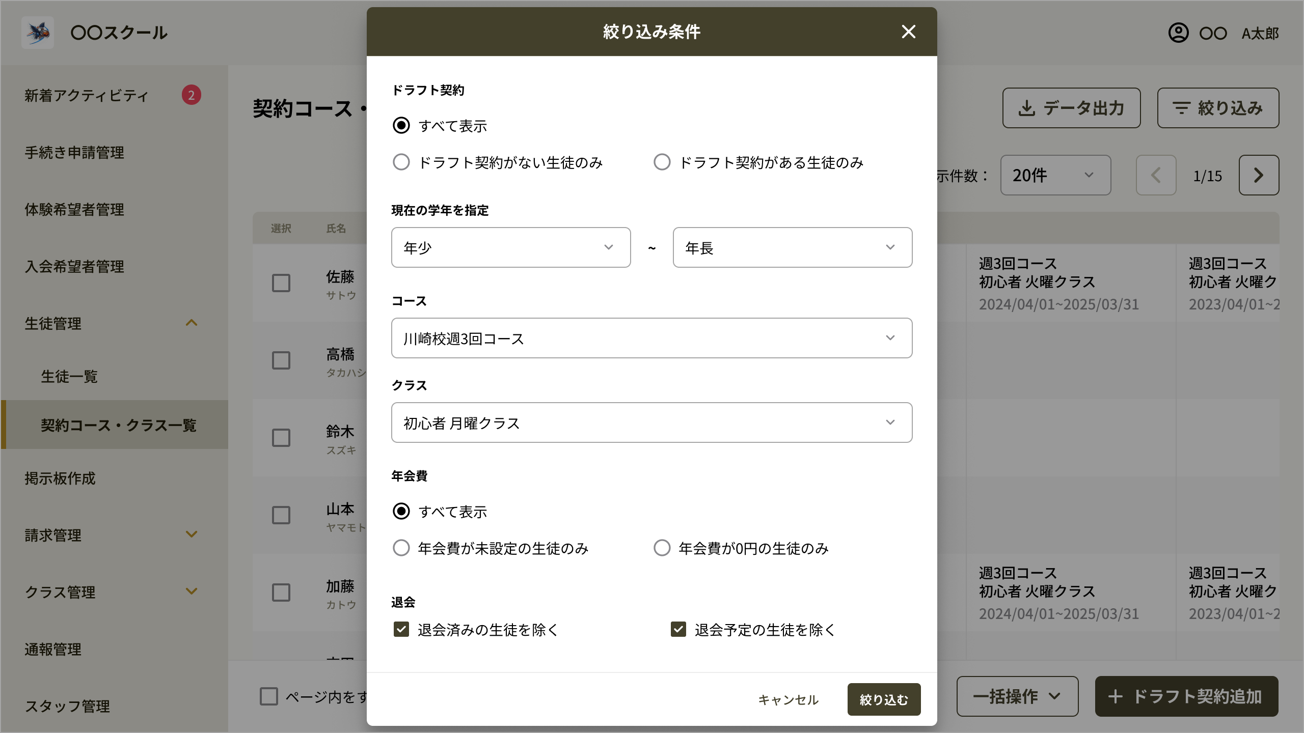Open 入会希望者管理 in the sidebar
The image size is (1304, 733).
pos(74,266)
